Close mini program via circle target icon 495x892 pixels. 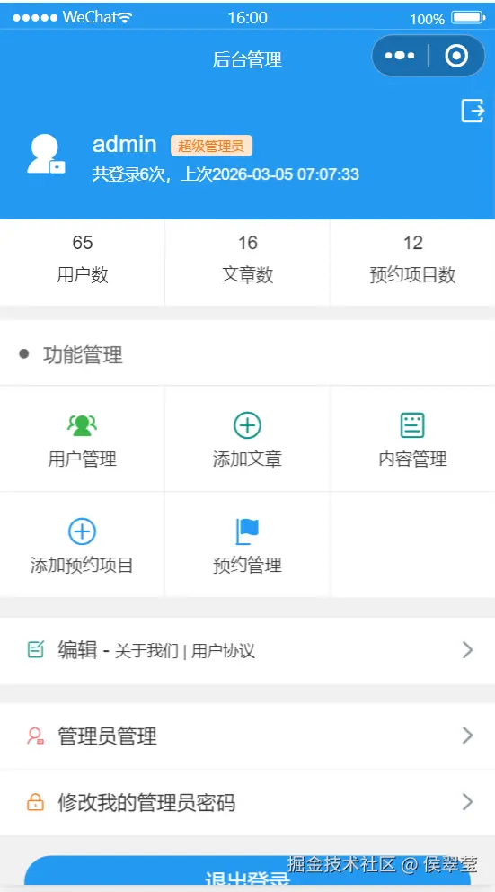pos(456,56)
